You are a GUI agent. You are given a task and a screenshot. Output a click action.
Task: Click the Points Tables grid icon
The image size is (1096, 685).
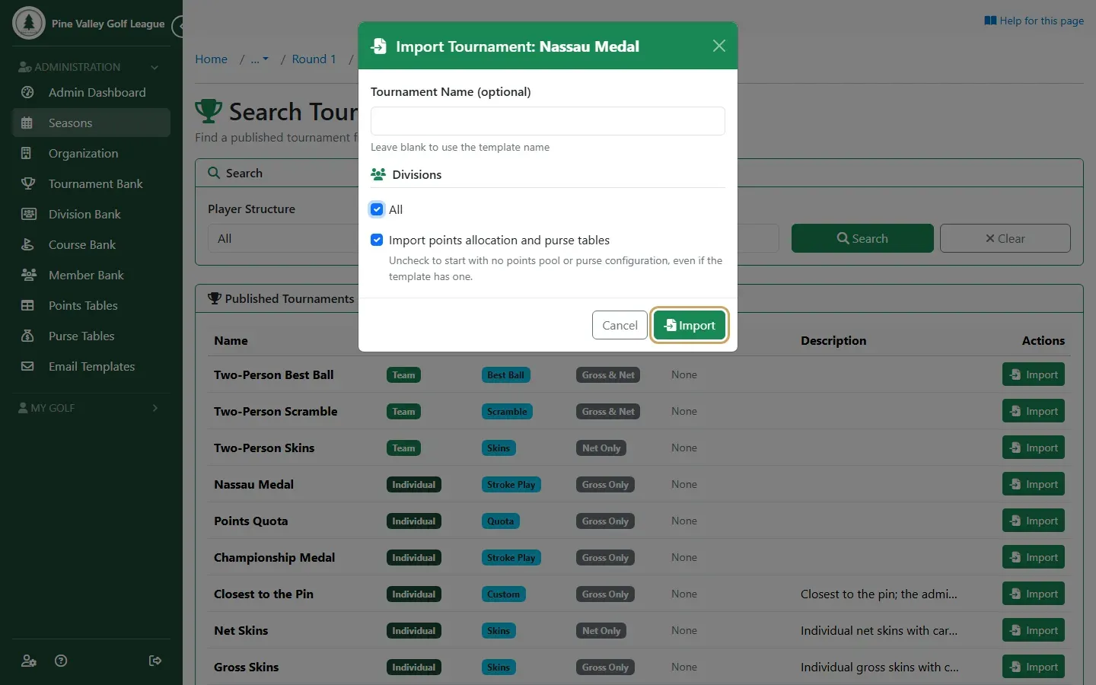tap(27, 305)
